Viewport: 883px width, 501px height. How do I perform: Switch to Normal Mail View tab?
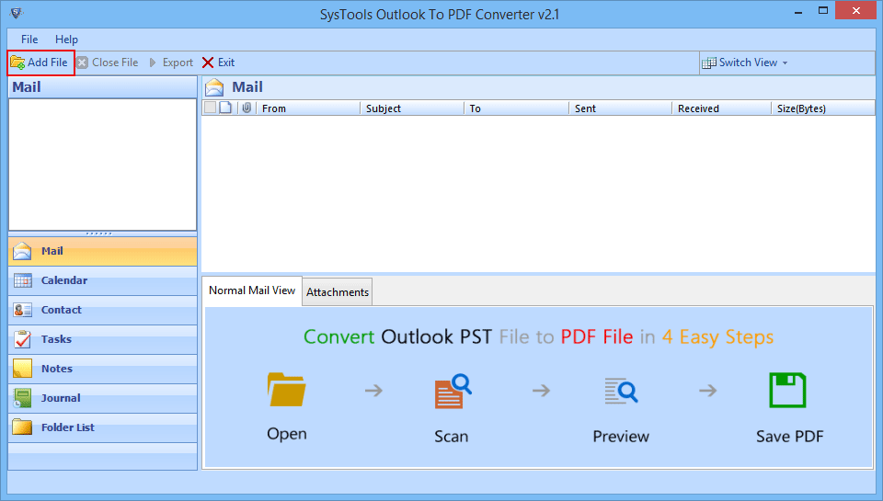252,290
